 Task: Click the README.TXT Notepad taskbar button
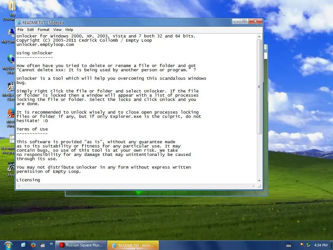[133, 245]
